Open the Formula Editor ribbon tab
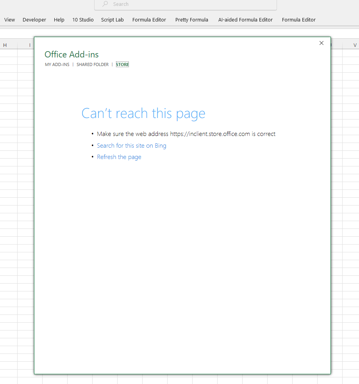 [149, 20]
